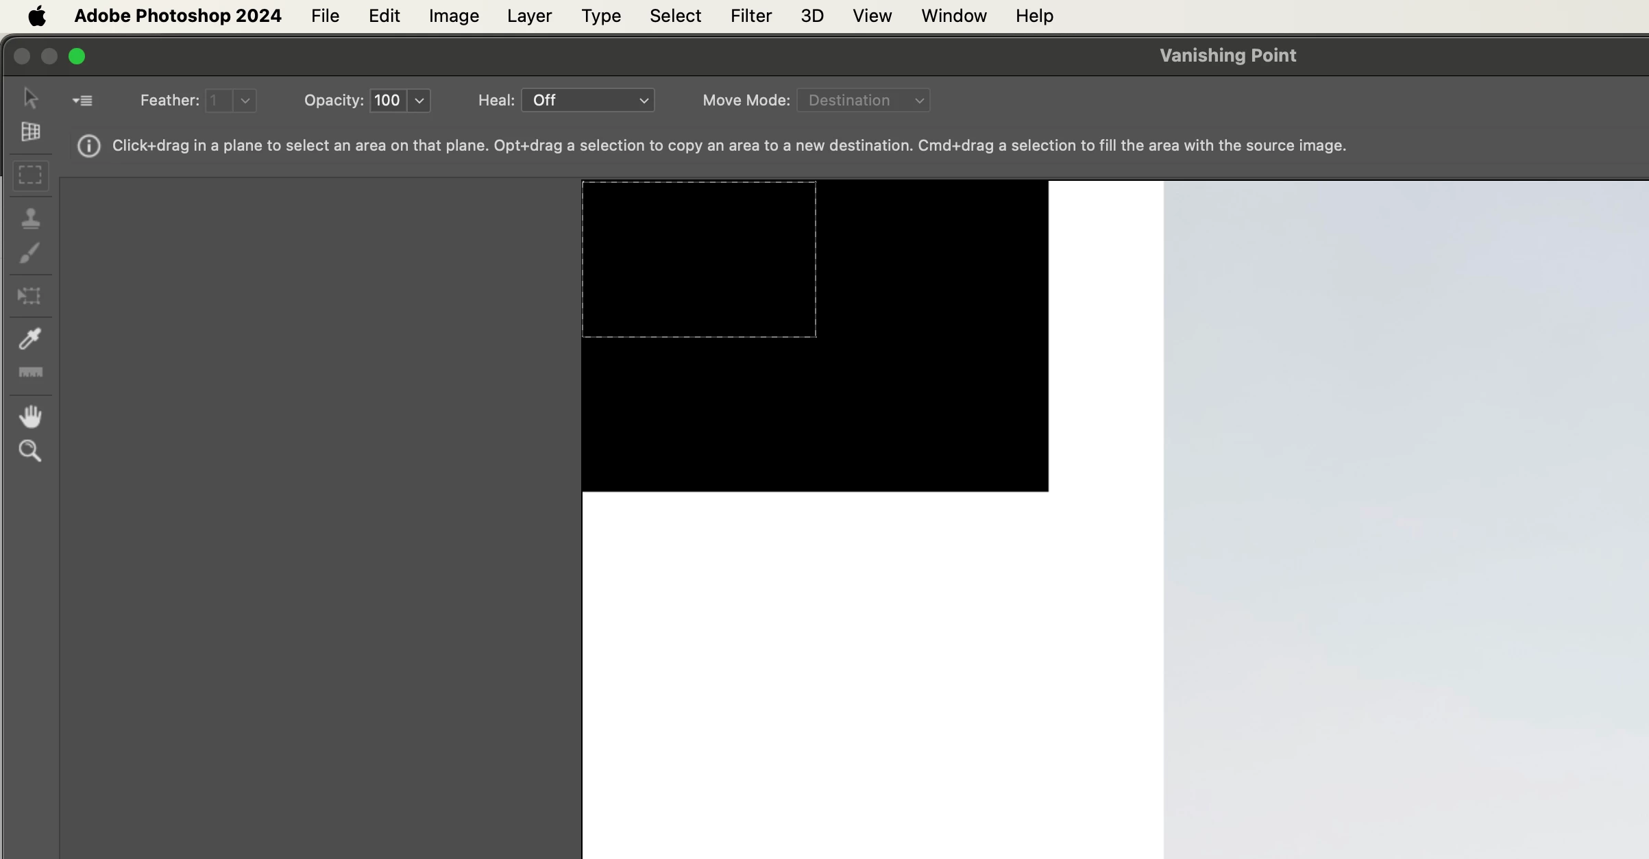
Task: Open the Move Mode Destination dropdown
Action: click(x=863, y=101)
